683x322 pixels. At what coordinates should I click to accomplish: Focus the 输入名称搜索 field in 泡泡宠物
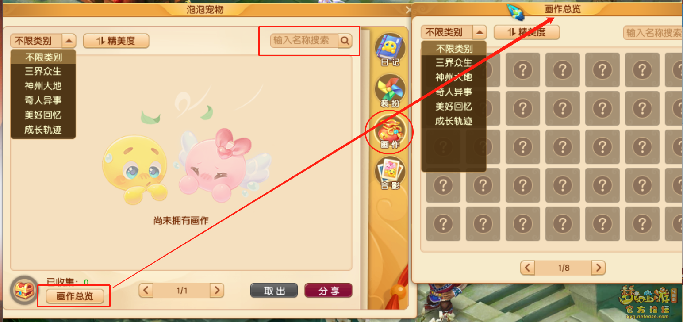tap(304, 41)
